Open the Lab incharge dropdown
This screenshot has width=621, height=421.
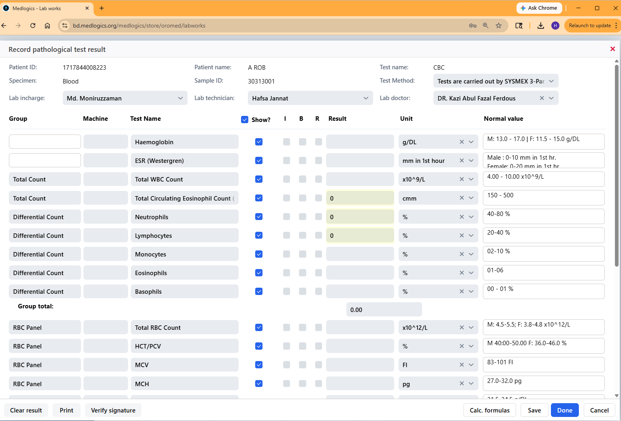181,98
